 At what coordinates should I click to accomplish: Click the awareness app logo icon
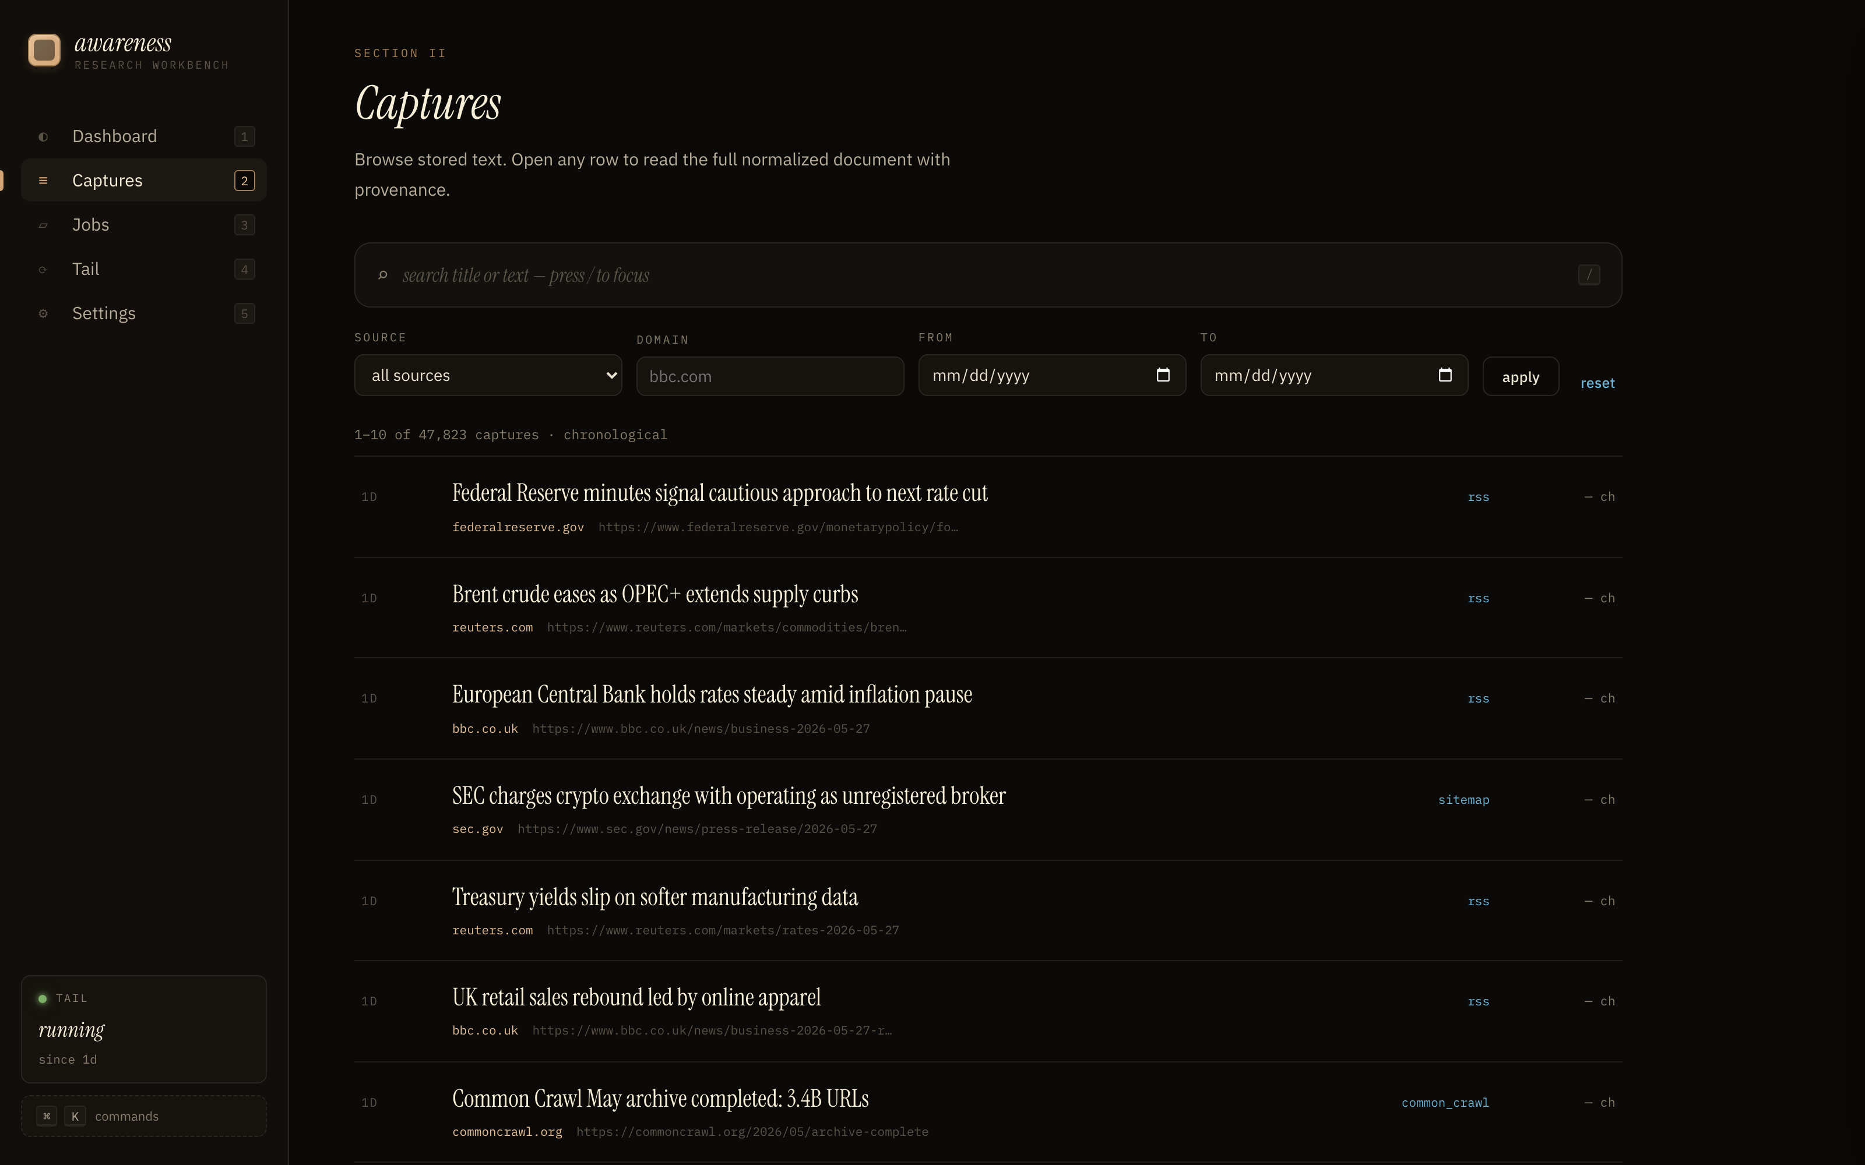click(x=44, y=50)
